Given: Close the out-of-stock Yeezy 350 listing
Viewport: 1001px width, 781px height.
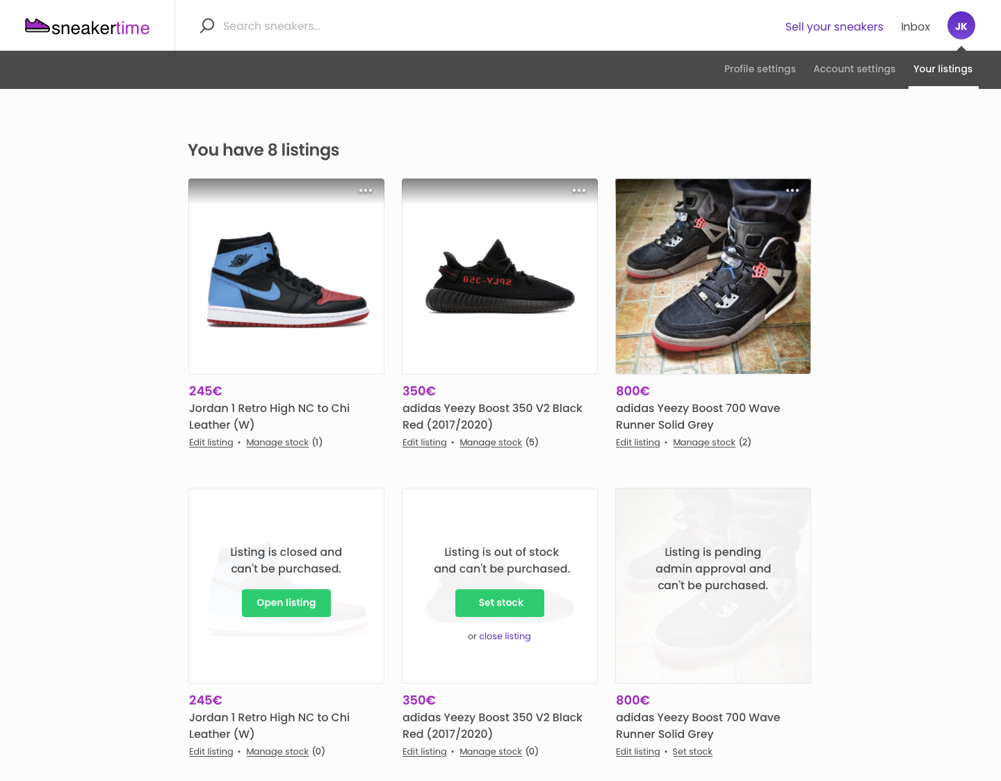Looking at the screenshot, I should 505,636.
